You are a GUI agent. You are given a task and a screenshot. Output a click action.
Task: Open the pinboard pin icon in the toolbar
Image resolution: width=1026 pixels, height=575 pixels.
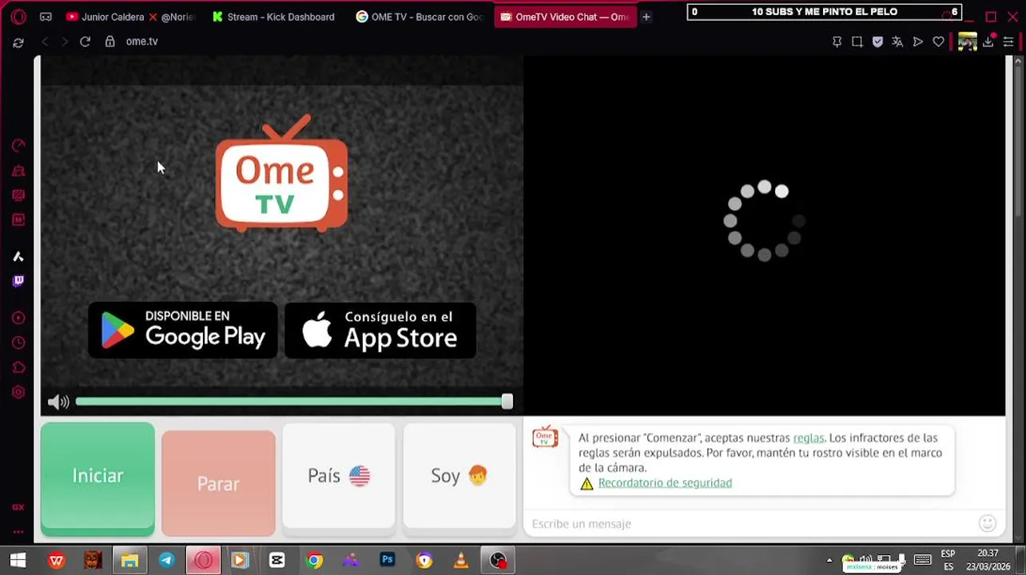pos(837,42)
